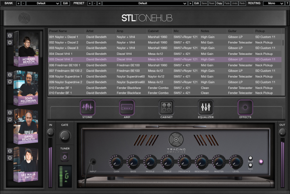Screen dimensions: 290x194
Task: Open the Bank Default dropdown
Action: [43, 3]
